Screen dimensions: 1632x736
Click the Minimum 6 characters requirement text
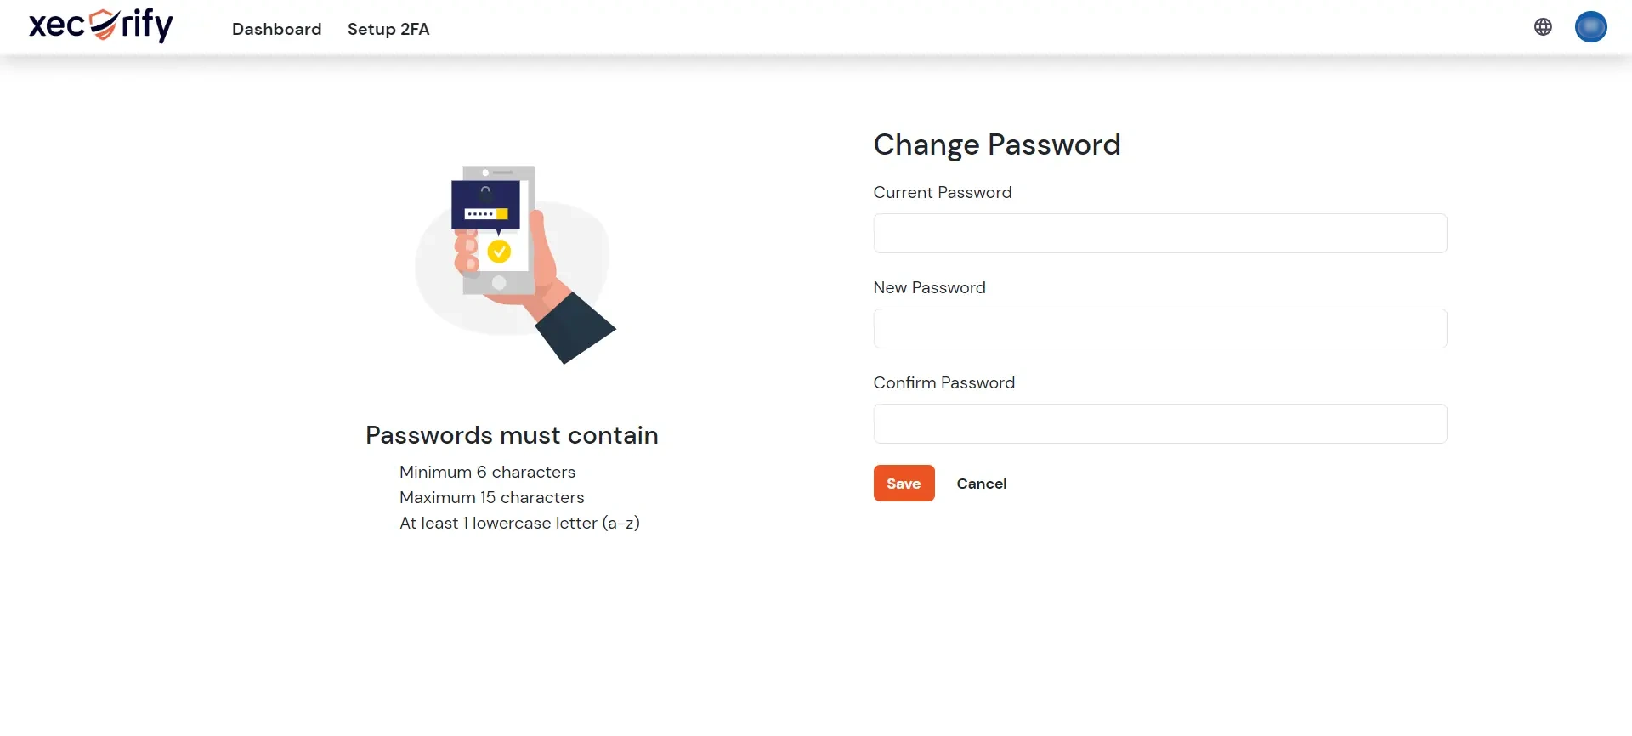coord(487,472)
